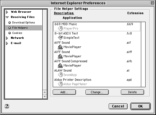
Task: Open Cookies preferences pane
Action: [x=17, y=33]
